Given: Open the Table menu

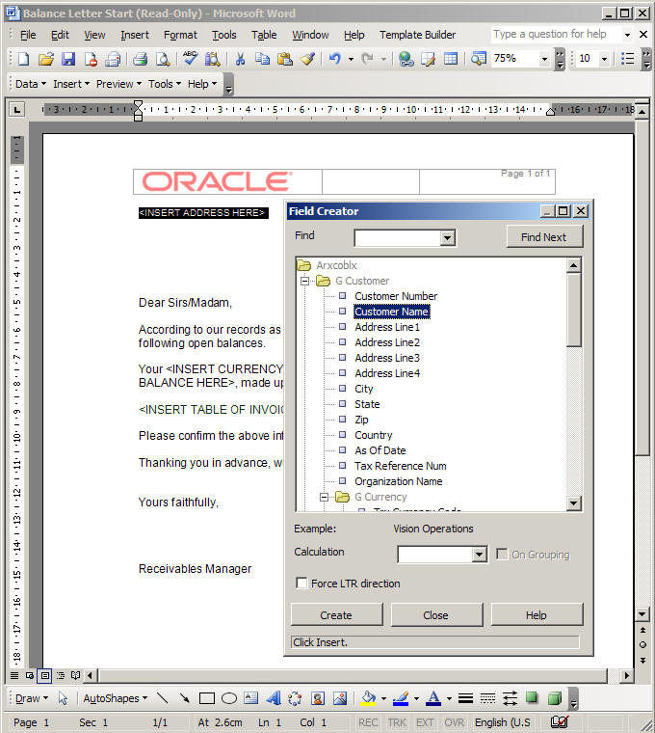Looking at the screenshot, I should [x=264, y=35].
